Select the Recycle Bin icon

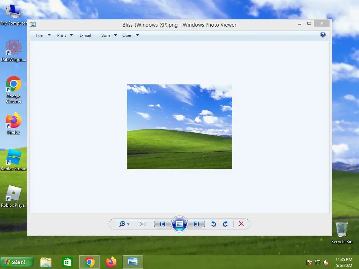(x=341, y=233)
